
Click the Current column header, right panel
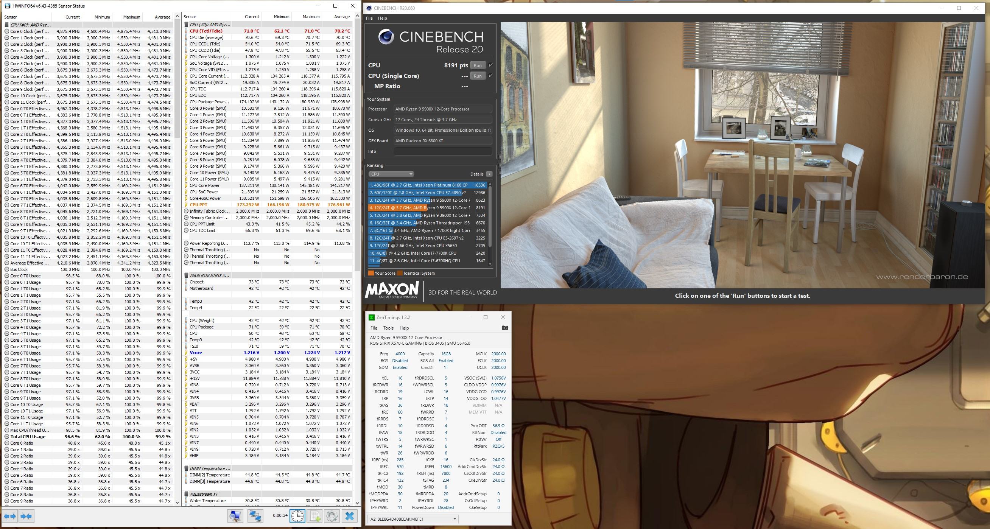[x=247, y=17]
